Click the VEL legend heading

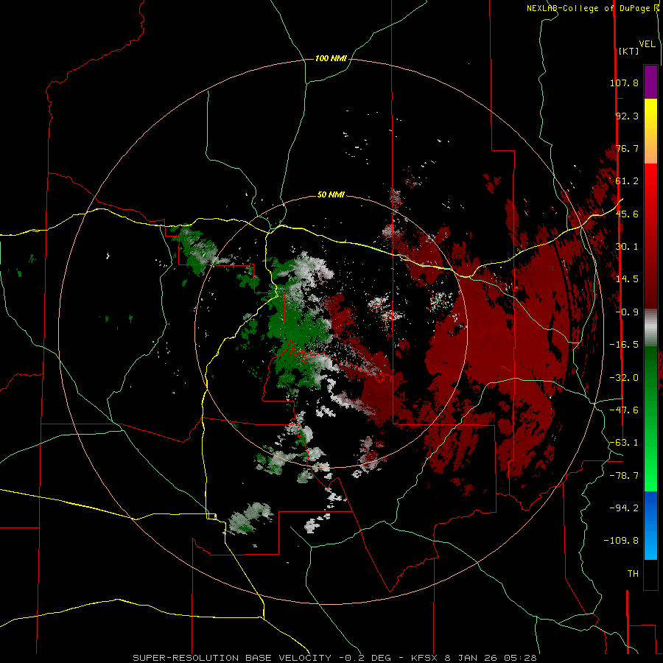(647, 44)
